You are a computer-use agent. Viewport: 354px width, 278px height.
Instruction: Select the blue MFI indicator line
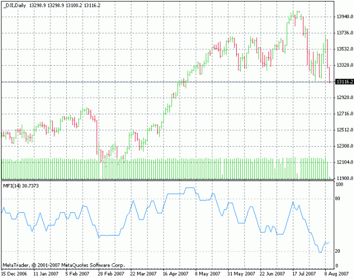point(176,194)
